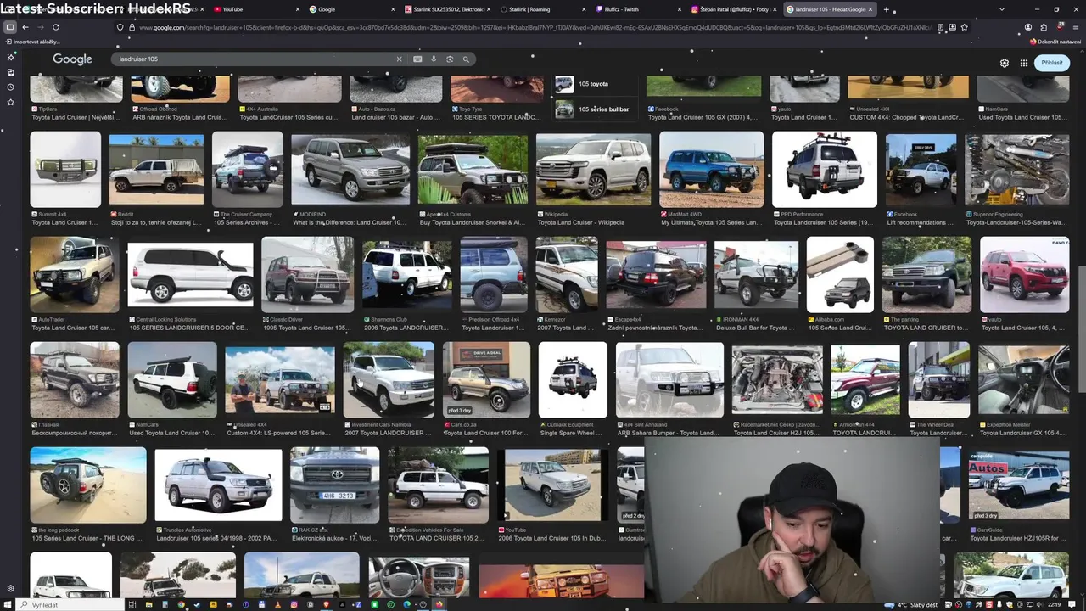
Task: Open the MadMatt 4WD blue Land Cruiser image
Action: 711,170
